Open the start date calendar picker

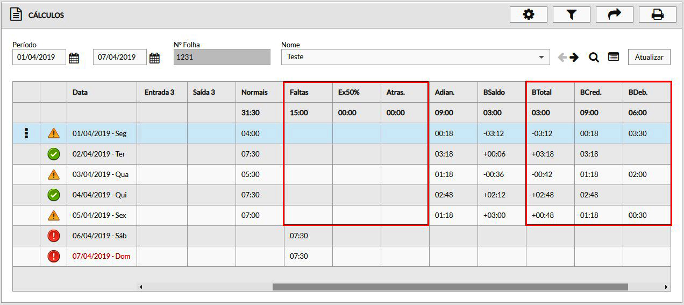click(74, 58)
